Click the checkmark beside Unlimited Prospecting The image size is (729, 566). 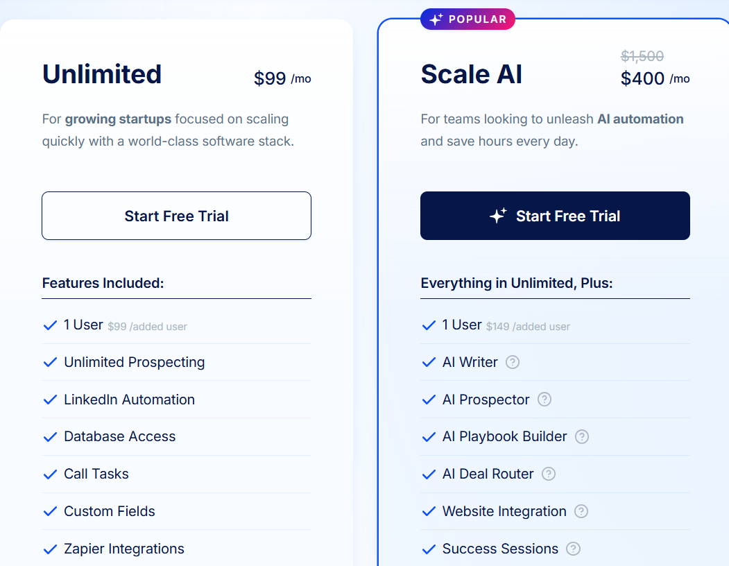pyautogui.click(x=50, y=362)
